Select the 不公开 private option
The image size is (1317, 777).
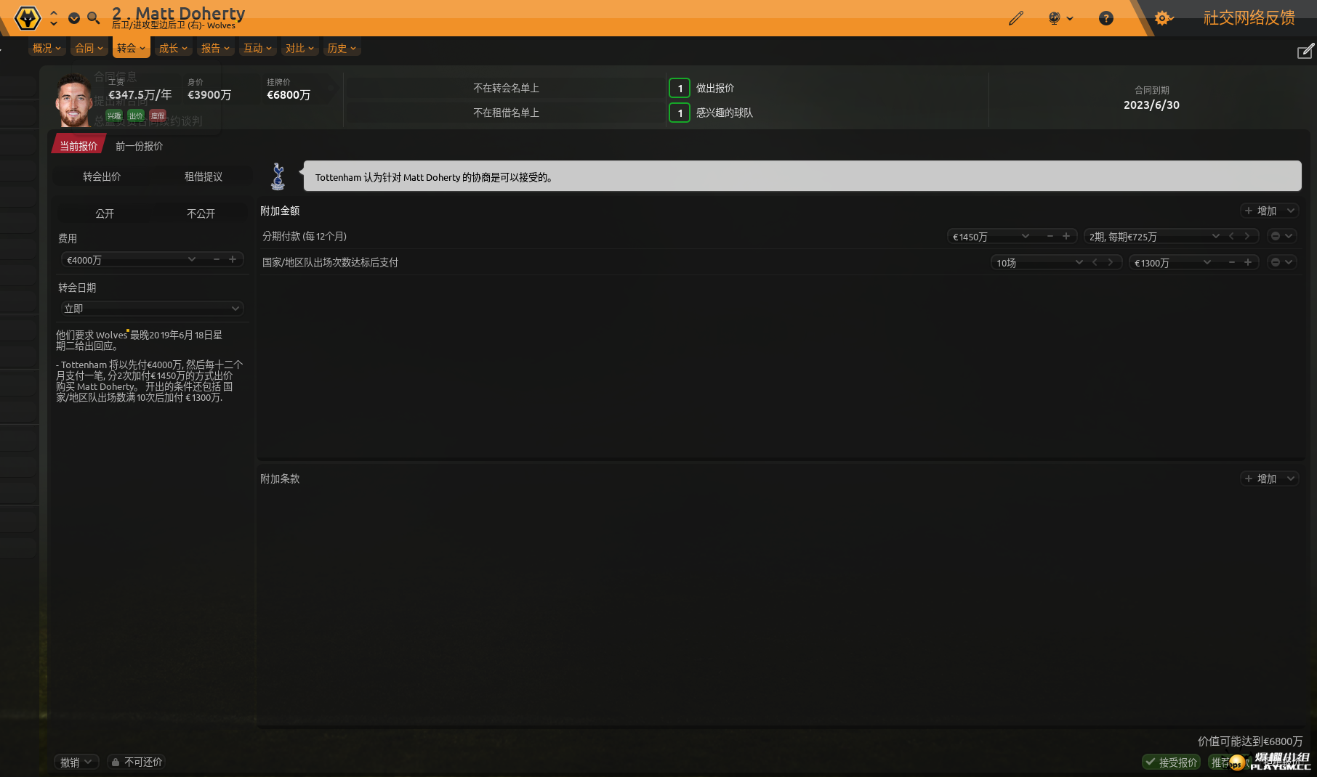[201, 213]
